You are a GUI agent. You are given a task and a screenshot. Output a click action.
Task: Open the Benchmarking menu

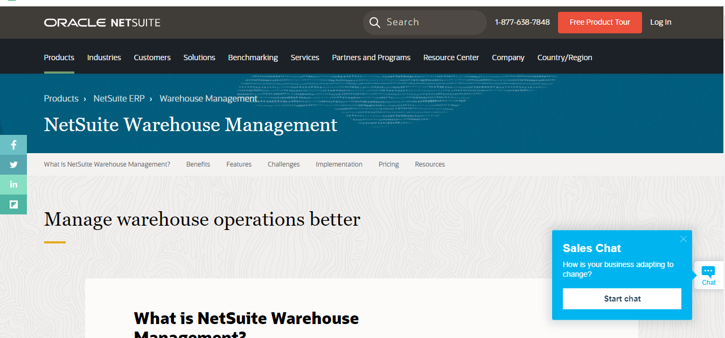point(253,57)
